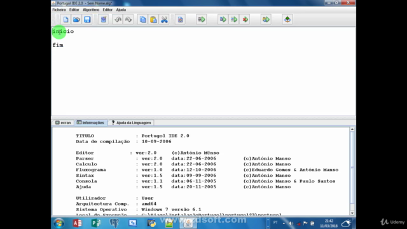407x229 pixels.
Task: Open the Algoritmo menu
Action: (91, 10)
